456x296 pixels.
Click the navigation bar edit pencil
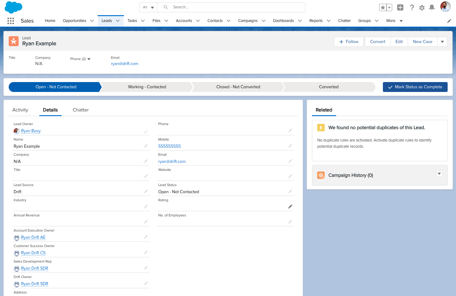(449, 21)
